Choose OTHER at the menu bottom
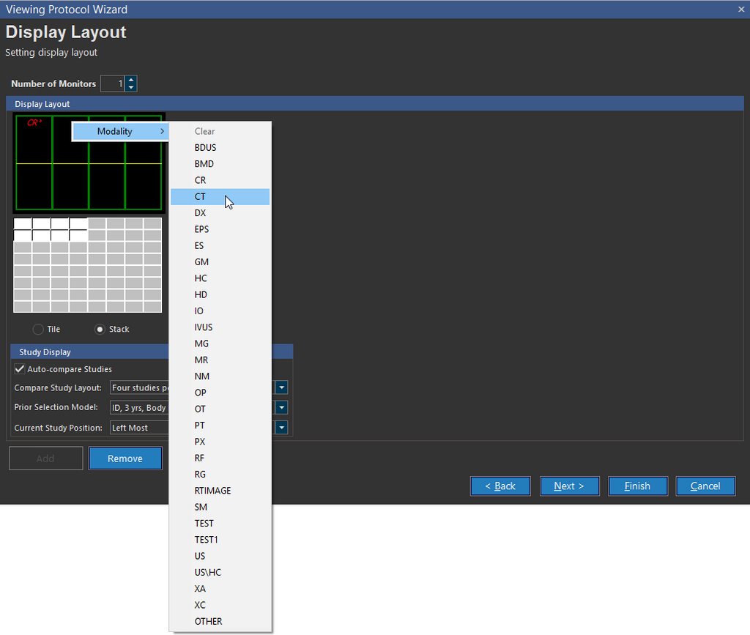This screenshot has height=635, width=750. coord(208,621)
